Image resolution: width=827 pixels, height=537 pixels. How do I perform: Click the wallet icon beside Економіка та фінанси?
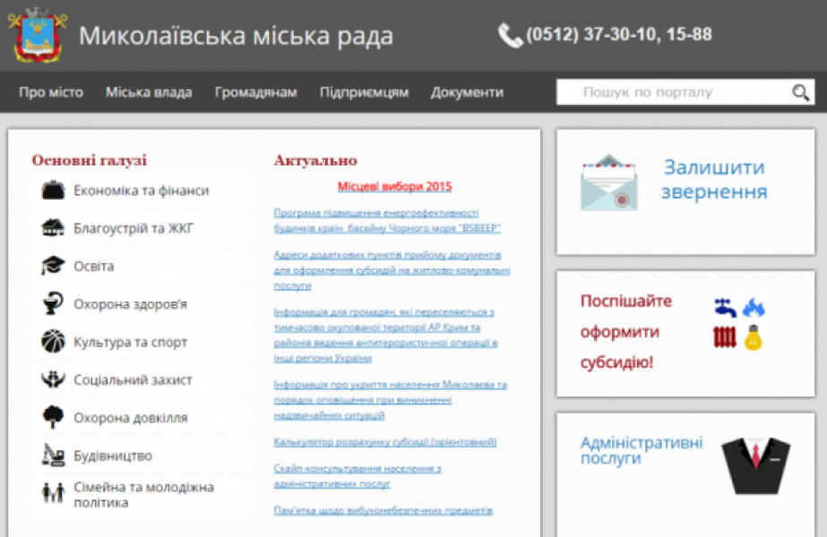pos(53,191)
